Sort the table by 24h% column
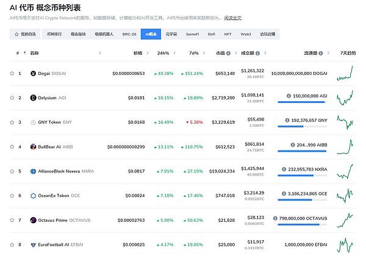The image size is (366, 256). [162, 53]
